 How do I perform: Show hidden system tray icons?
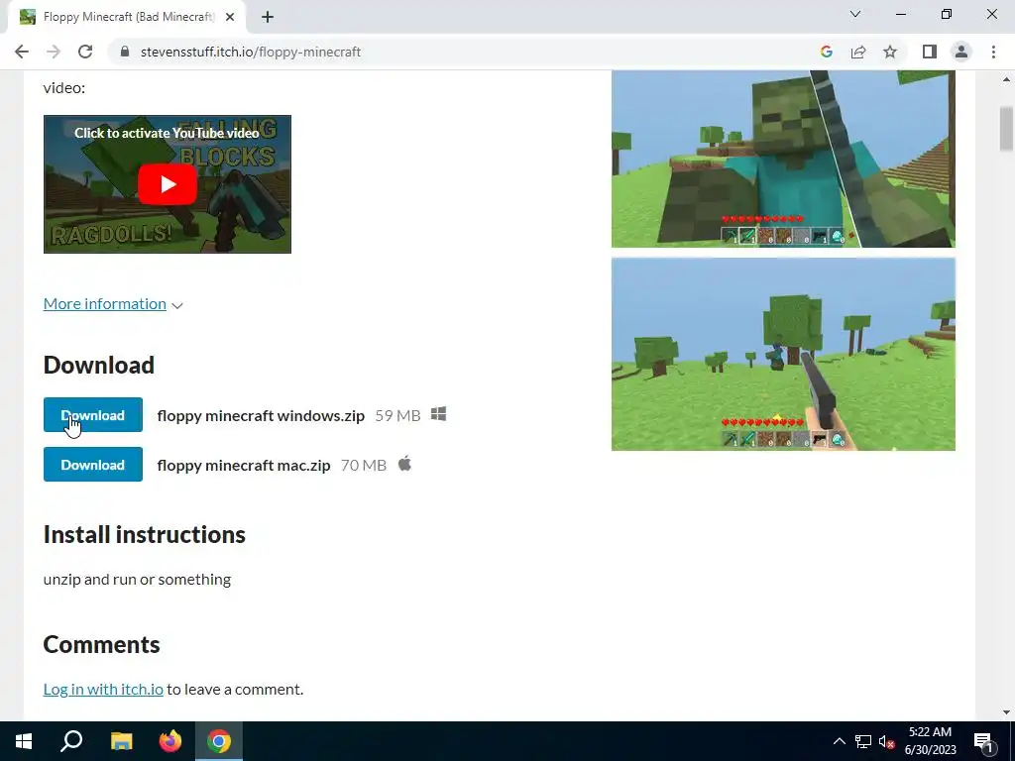click(x=839, y=741)
